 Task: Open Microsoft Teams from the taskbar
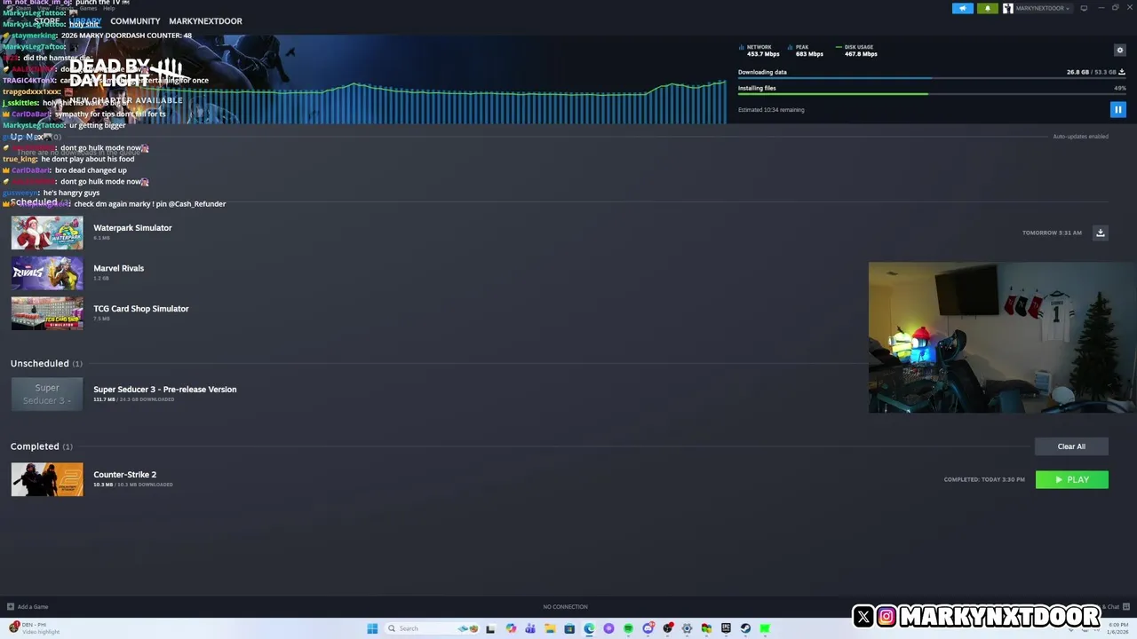click(x=530, y=628)
